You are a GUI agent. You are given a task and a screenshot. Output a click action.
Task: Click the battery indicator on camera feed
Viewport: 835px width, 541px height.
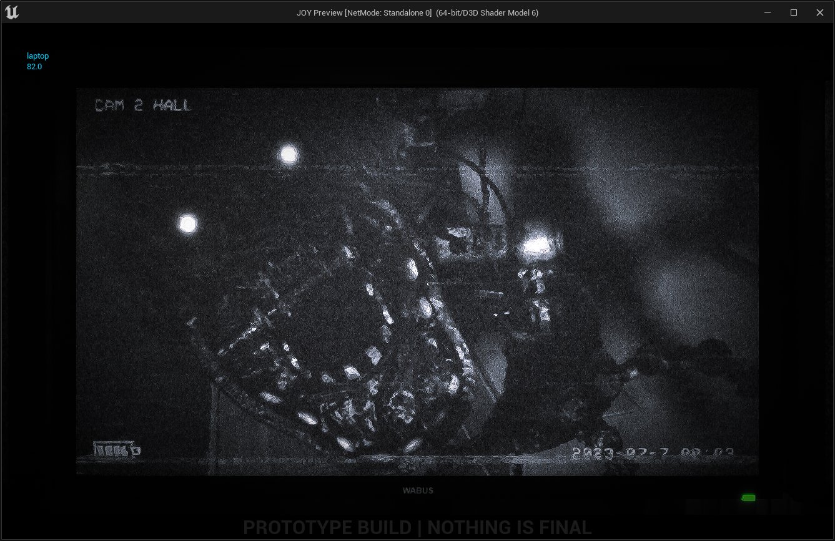(x=116, y=449)
